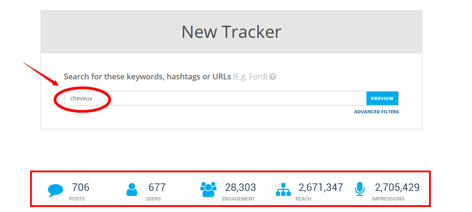The image size is (472, 212).
Task: Click the Engagement group icon
Action: click(208, 189)
